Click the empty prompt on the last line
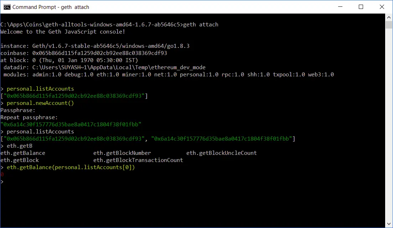393x228 pixels. (x=2, y=182)
